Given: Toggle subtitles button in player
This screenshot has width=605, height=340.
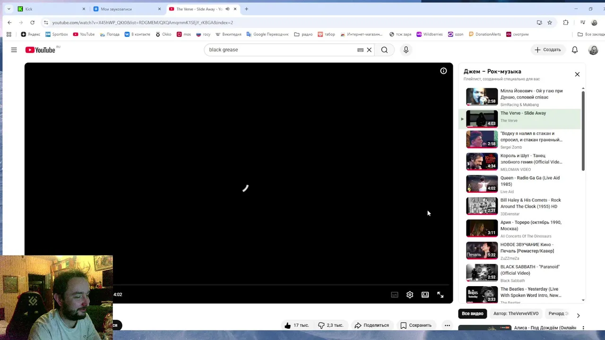Looking at the screenshot, I should coord(395,295).
